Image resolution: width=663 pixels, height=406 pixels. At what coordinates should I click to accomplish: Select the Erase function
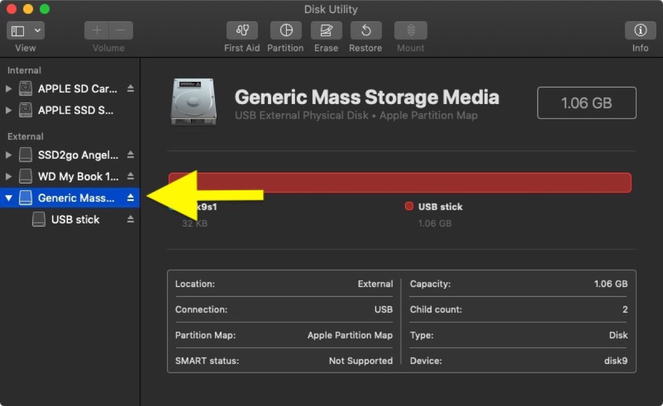[326, 30]
